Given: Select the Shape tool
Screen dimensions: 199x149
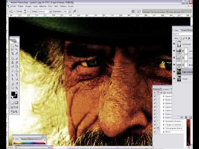Looking at the screenshot, I should pyautogui.click(x=17, y=79).
